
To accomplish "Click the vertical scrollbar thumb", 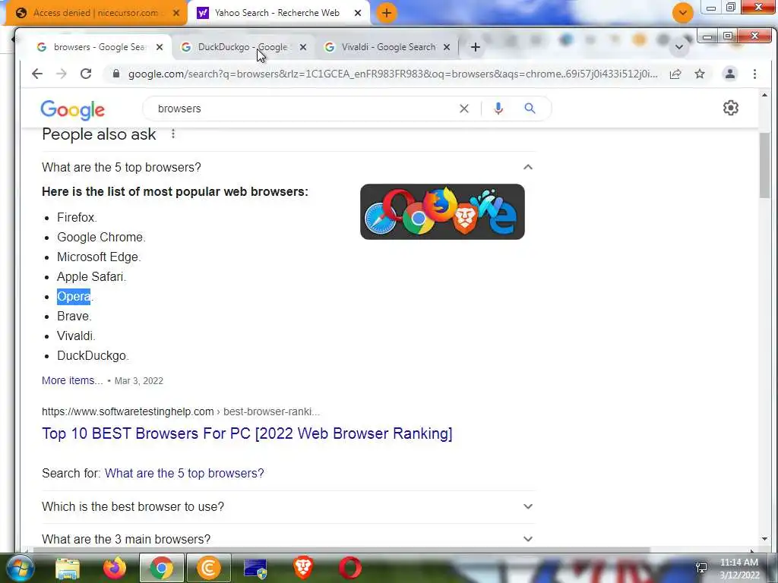I will point(764,165).
